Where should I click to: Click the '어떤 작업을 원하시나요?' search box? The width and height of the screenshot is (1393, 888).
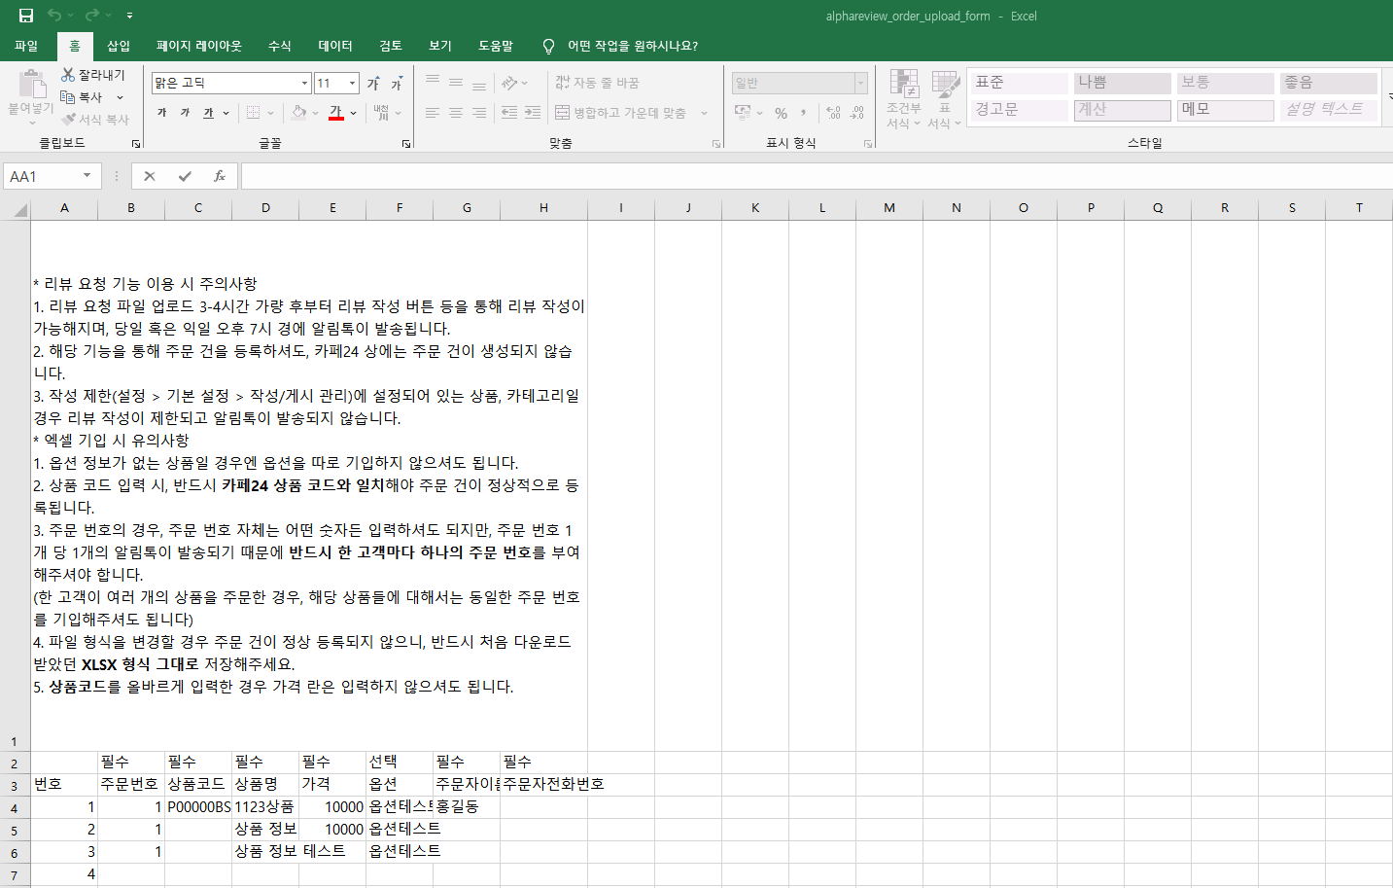coord(632,46)
